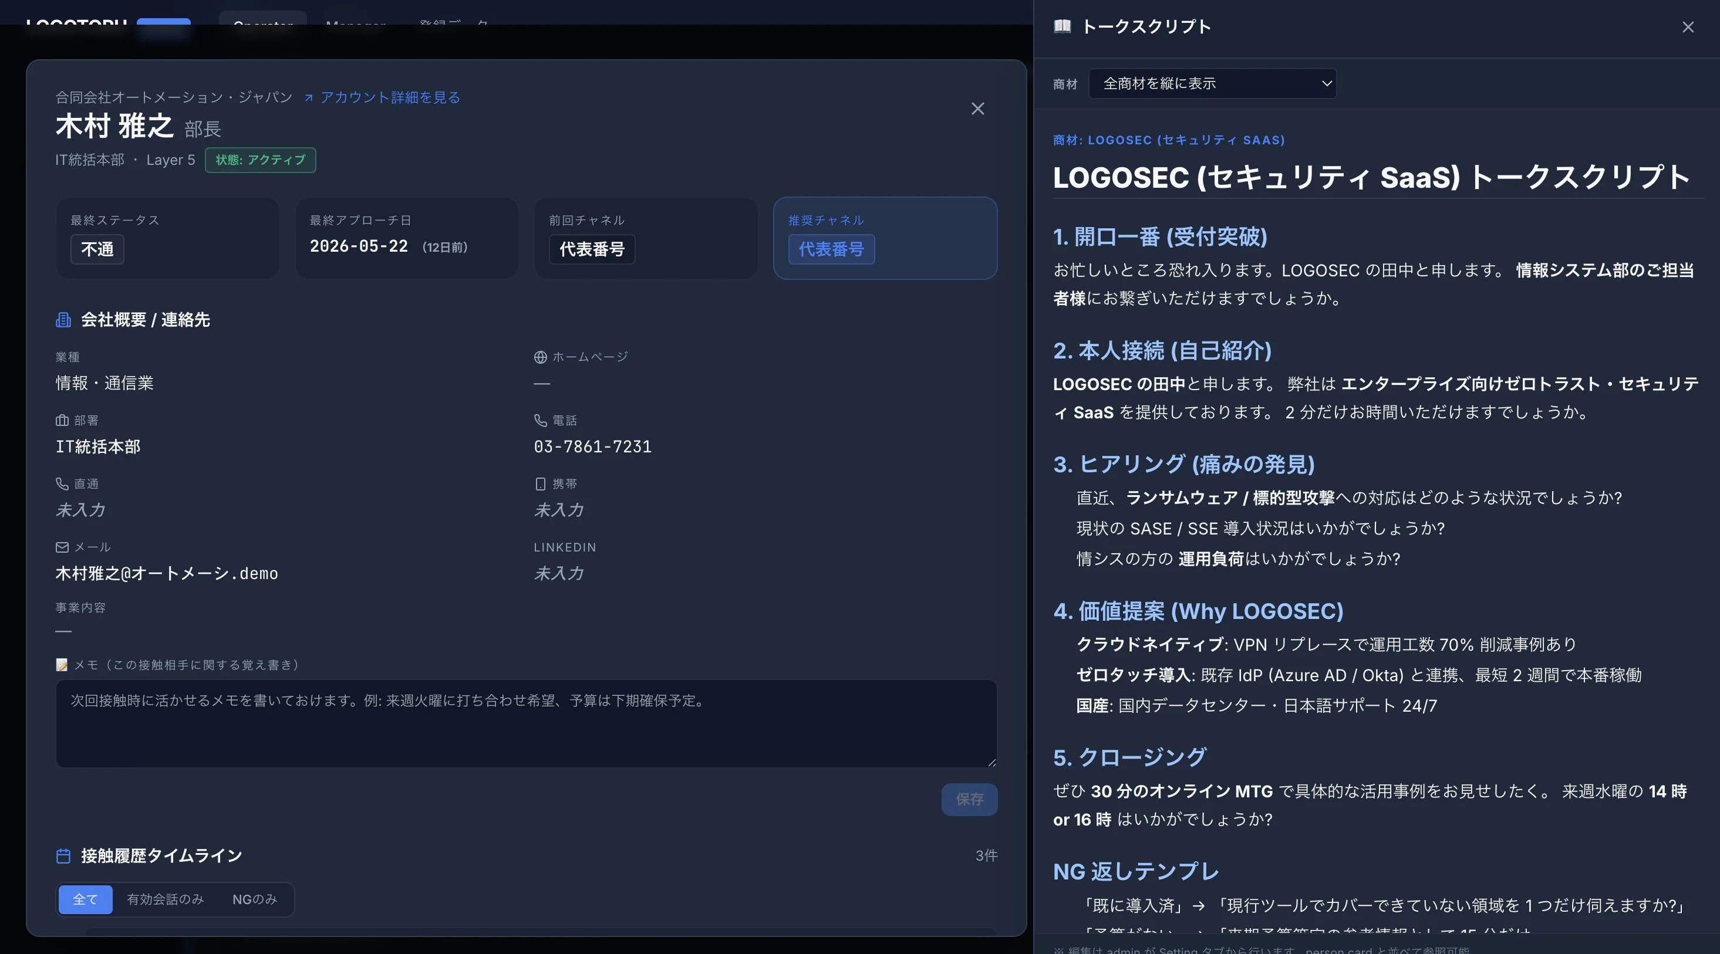Click the mobile icon next to 携帯
Image resolution: width=1720 pixels, height=954 pixels.
(x=540, y=483)
